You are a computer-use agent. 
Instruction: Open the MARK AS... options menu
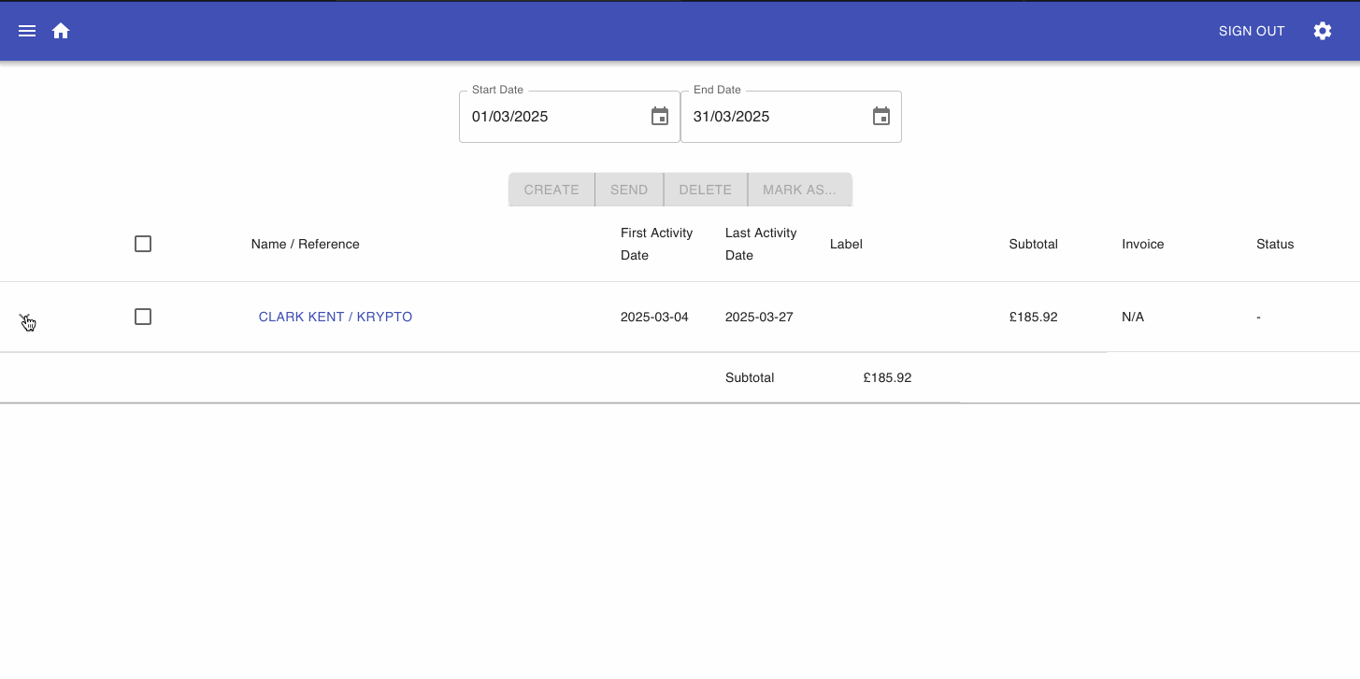800,189
